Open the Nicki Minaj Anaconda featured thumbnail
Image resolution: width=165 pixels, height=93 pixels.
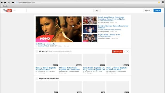(x=59, y=29)
